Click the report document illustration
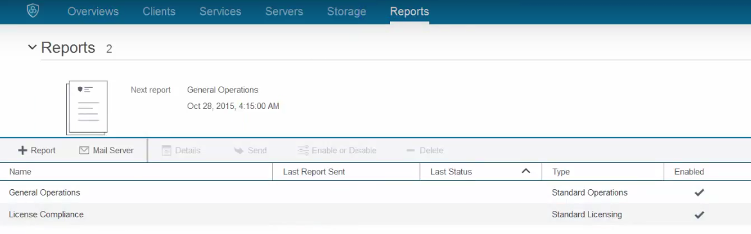Image resolution: width=751 pixels, height=234 pixels. click(x=87, y=108)
